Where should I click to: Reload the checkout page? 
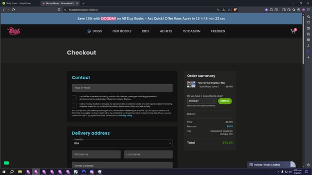13,10
